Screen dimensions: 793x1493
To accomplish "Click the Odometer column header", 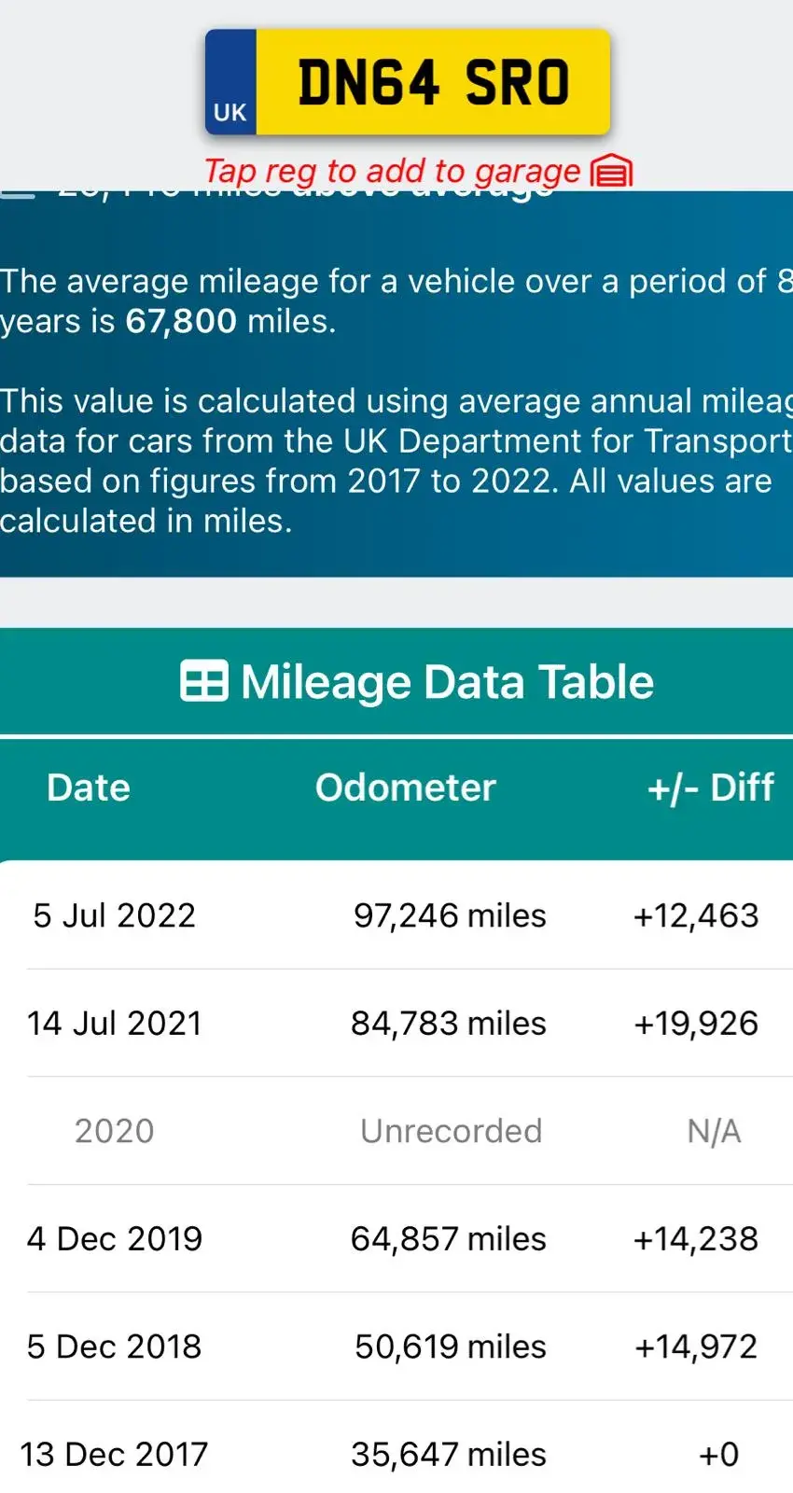I will click(x=405, y=788).
